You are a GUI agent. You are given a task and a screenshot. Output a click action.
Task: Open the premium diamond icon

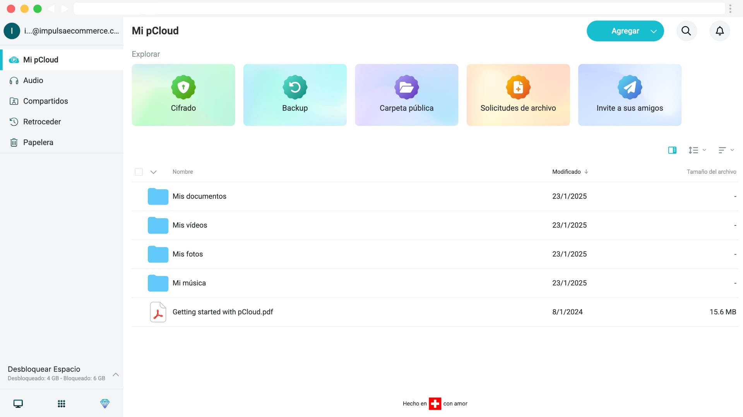[x=104, y=403]
